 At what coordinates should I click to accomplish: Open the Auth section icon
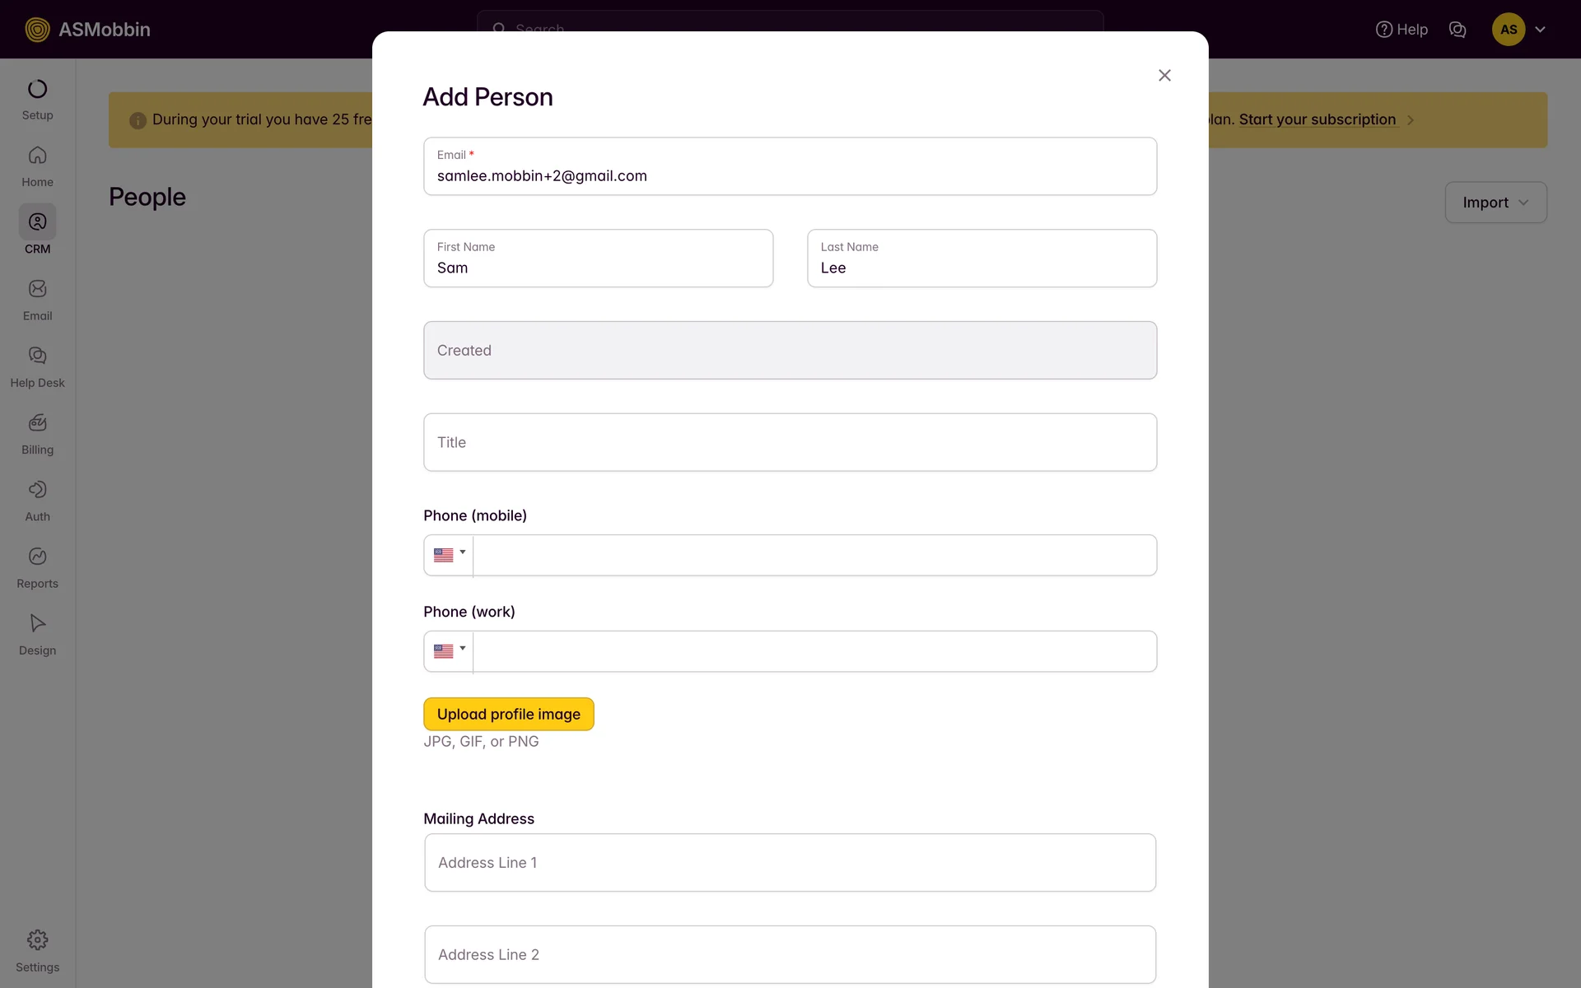click(37, 490)
